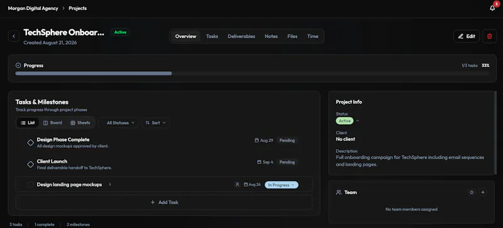Switch to the Overview tab
This screenshot has height=228, width=503.
coord(185,36)
